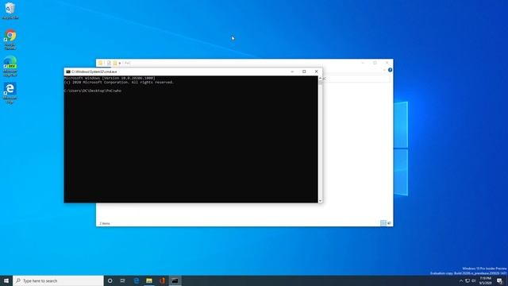Maximize the File Explorer window
This screenshot has width=508, height=286.
coord(375,63)
